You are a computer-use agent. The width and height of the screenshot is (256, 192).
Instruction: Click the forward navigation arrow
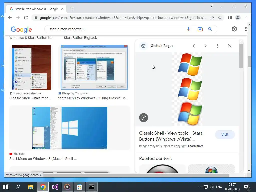point(18,18)
